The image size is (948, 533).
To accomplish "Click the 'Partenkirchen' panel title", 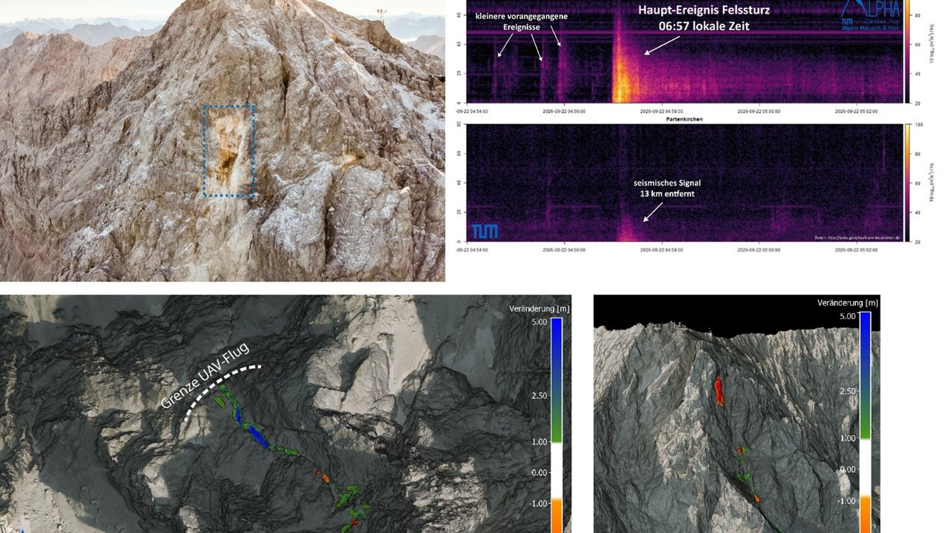I will [684, 119].
